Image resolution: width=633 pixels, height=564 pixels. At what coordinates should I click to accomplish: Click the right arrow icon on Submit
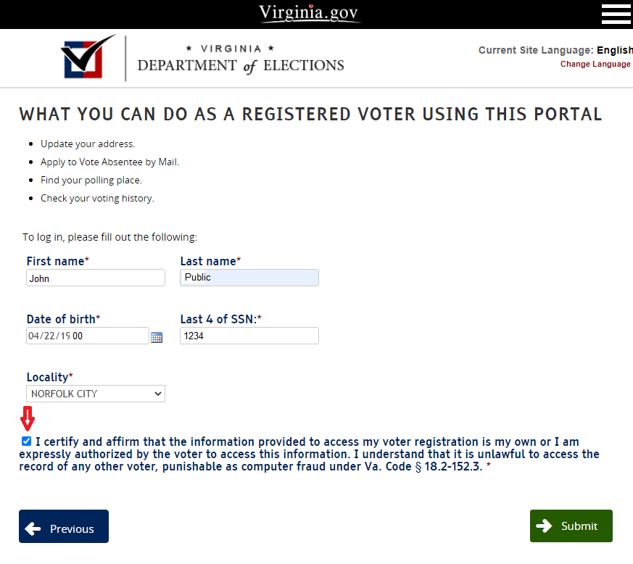click(x=544, y=526)
